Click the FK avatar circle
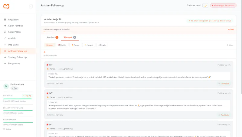This screenshot has height=137, width=242. click(6, 86)
